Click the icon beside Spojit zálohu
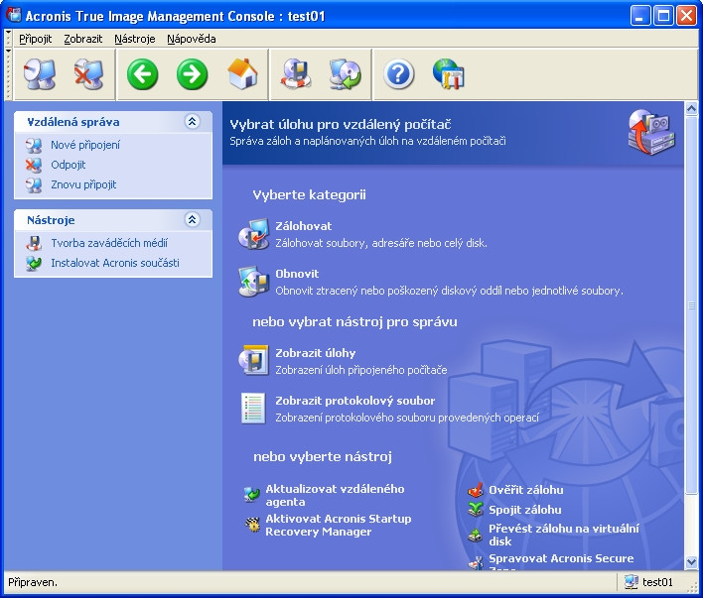 [x=476, y=510]
